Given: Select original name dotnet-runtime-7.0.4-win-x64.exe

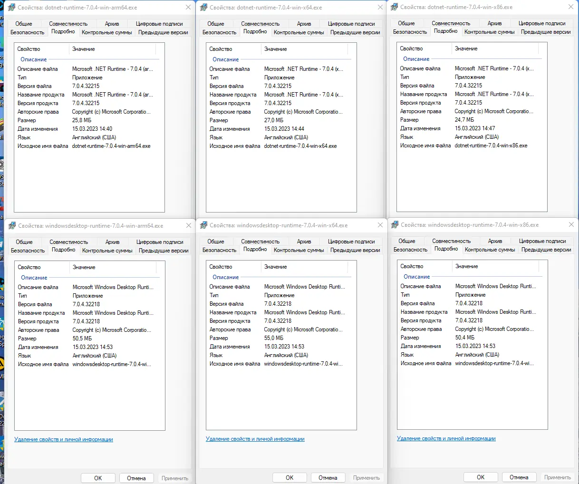Looking at the screenshot, I should click(300, 146).
